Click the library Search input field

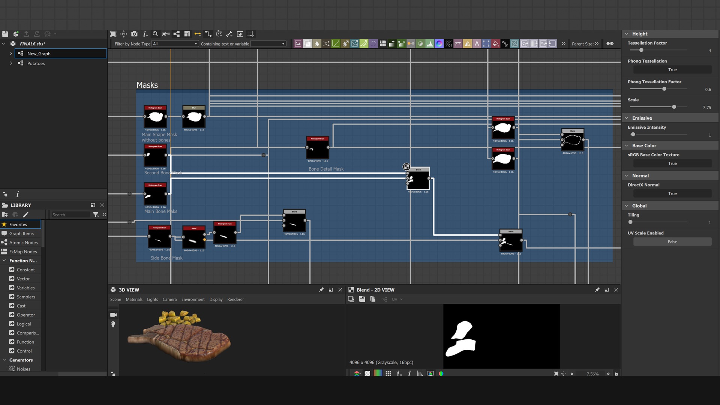(70, 215)
